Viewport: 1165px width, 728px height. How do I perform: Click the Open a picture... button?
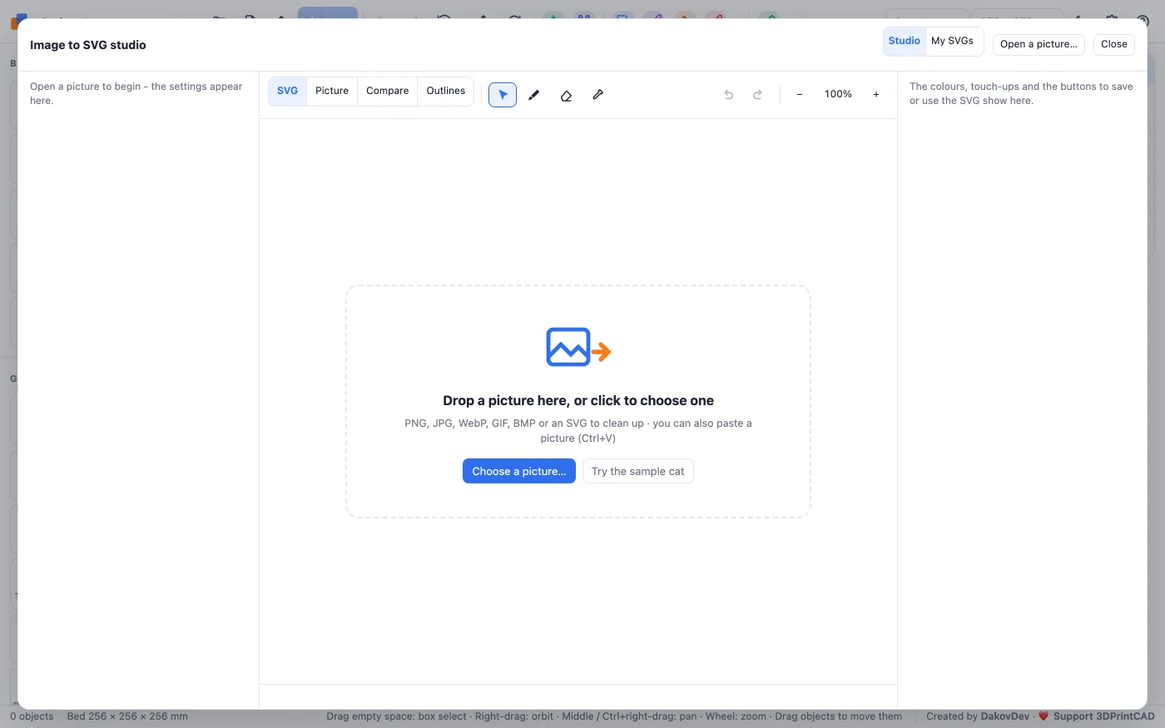click(x=1039, y=44)
